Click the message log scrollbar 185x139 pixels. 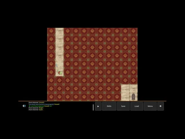tap(93, 107)
